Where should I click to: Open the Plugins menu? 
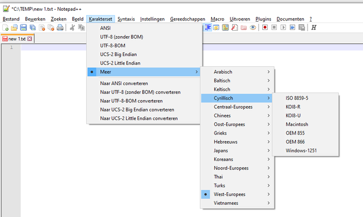263,19
